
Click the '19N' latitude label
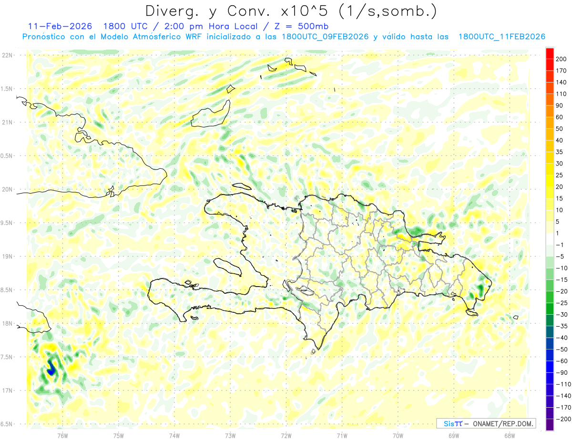(x=7, y=257)
